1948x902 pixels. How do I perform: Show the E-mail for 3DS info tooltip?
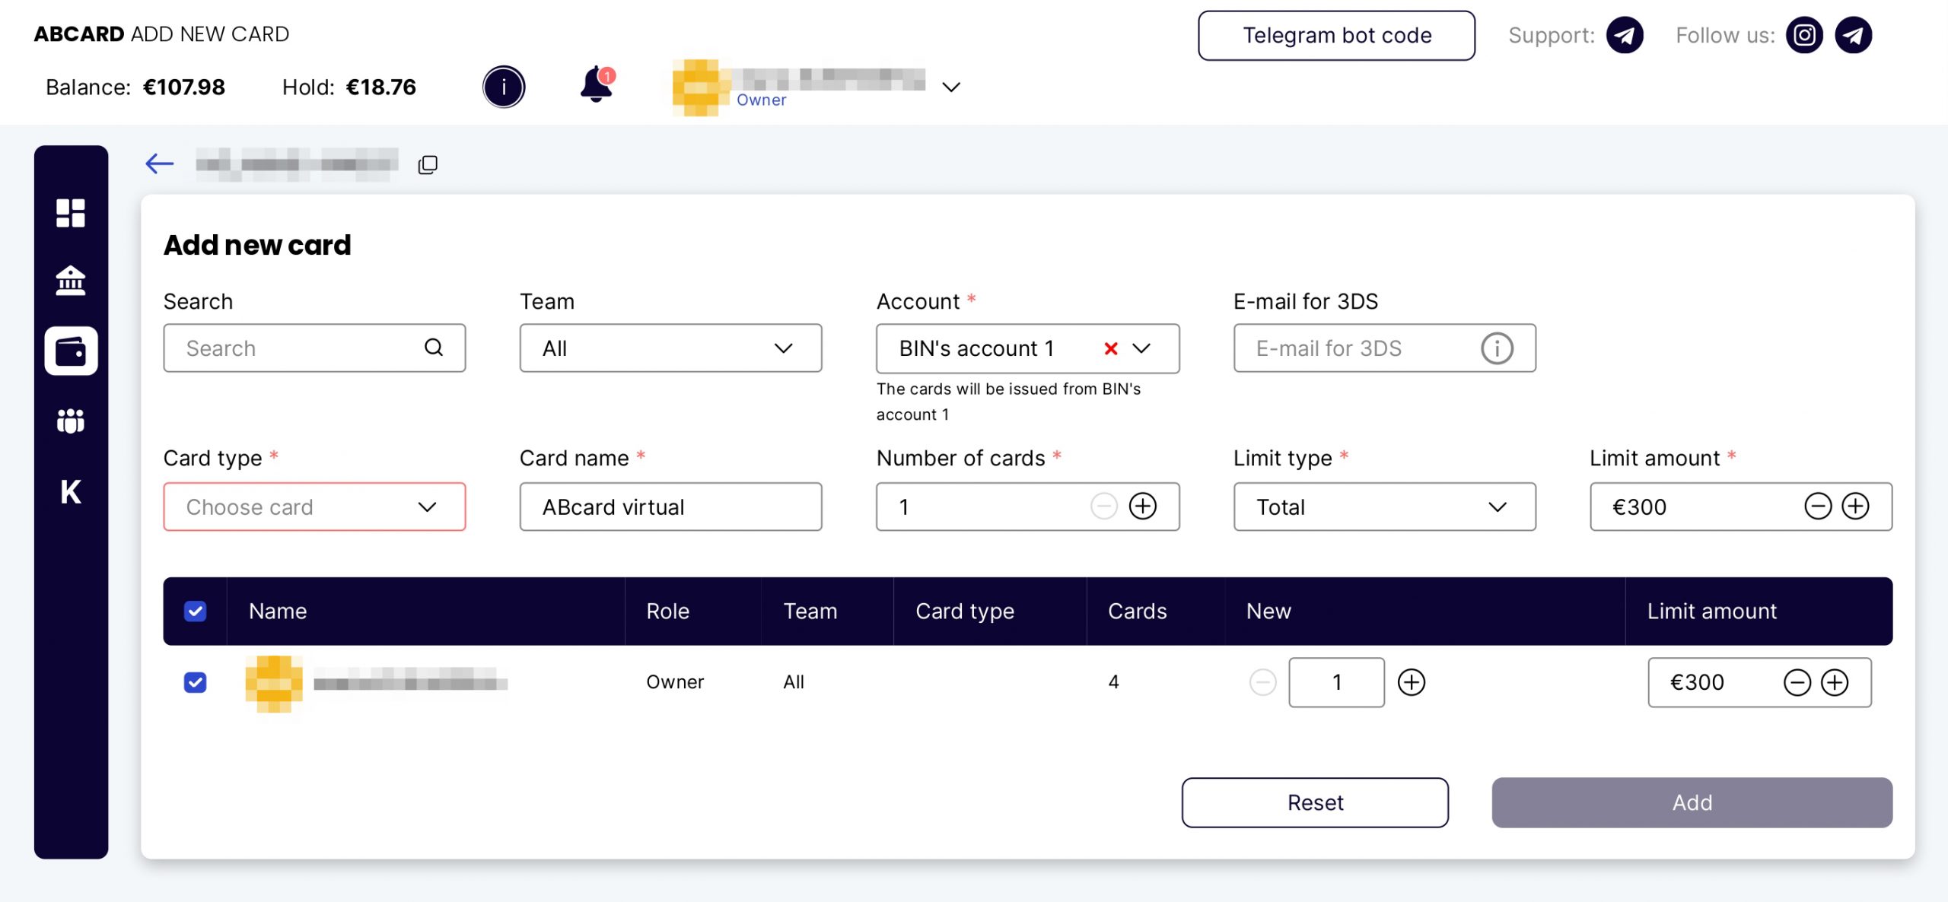click(1497, 348)
